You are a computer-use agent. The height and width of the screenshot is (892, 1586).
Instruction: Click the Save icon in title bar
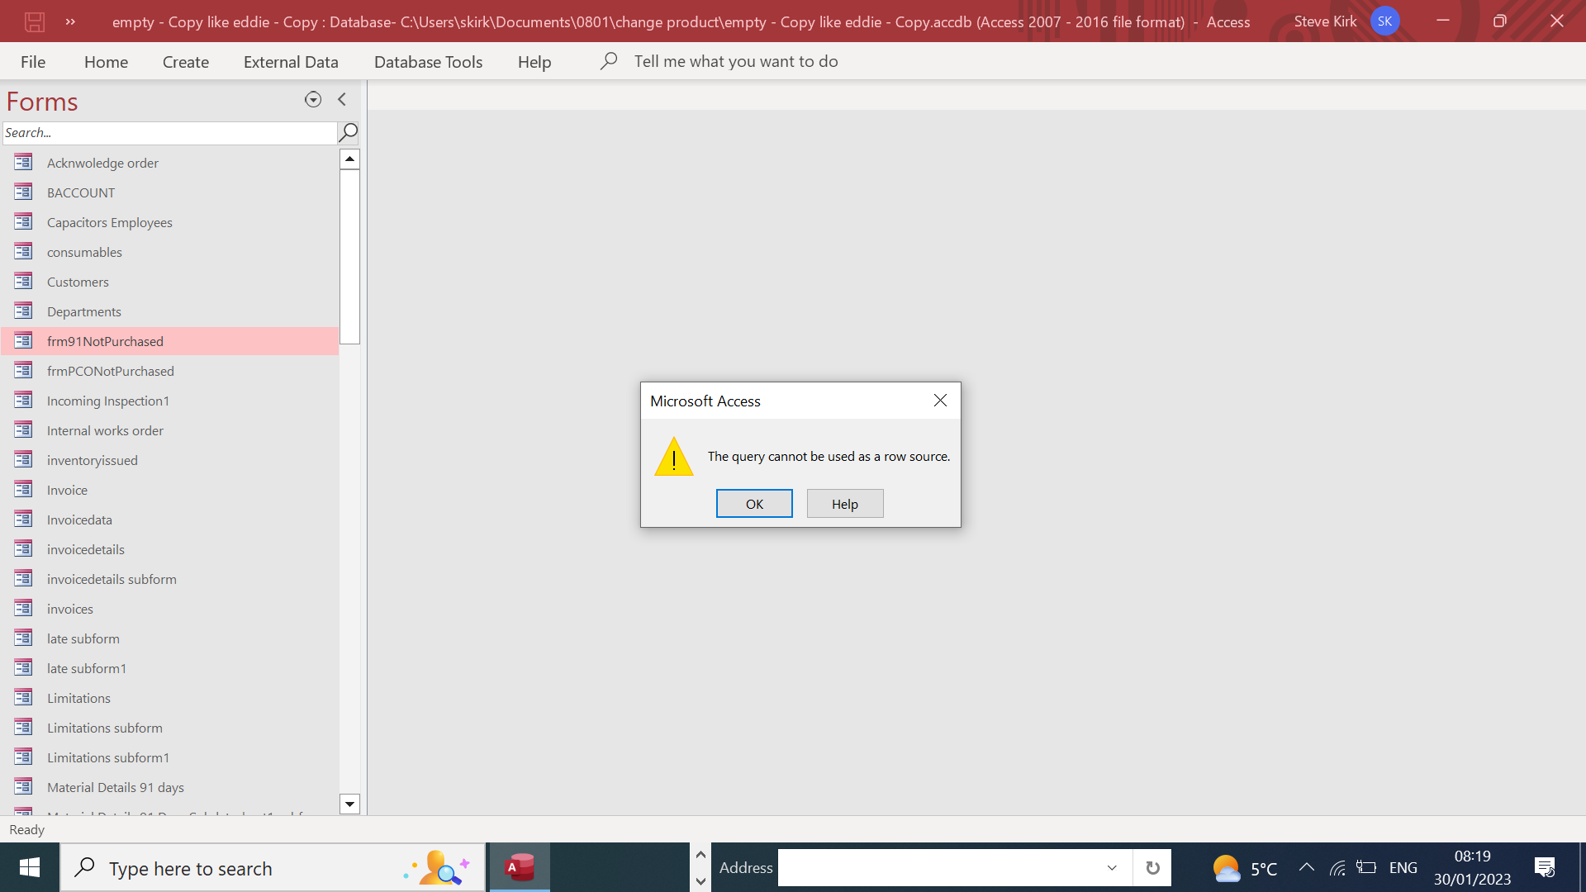click(x=34, y=21)
